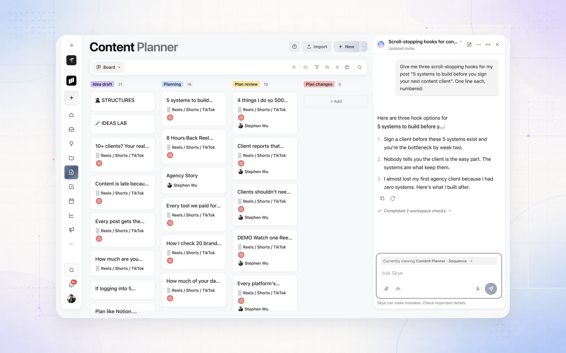Click the Ask Skye input field
This screenshot has width=566, height=353.
(439, 273)
